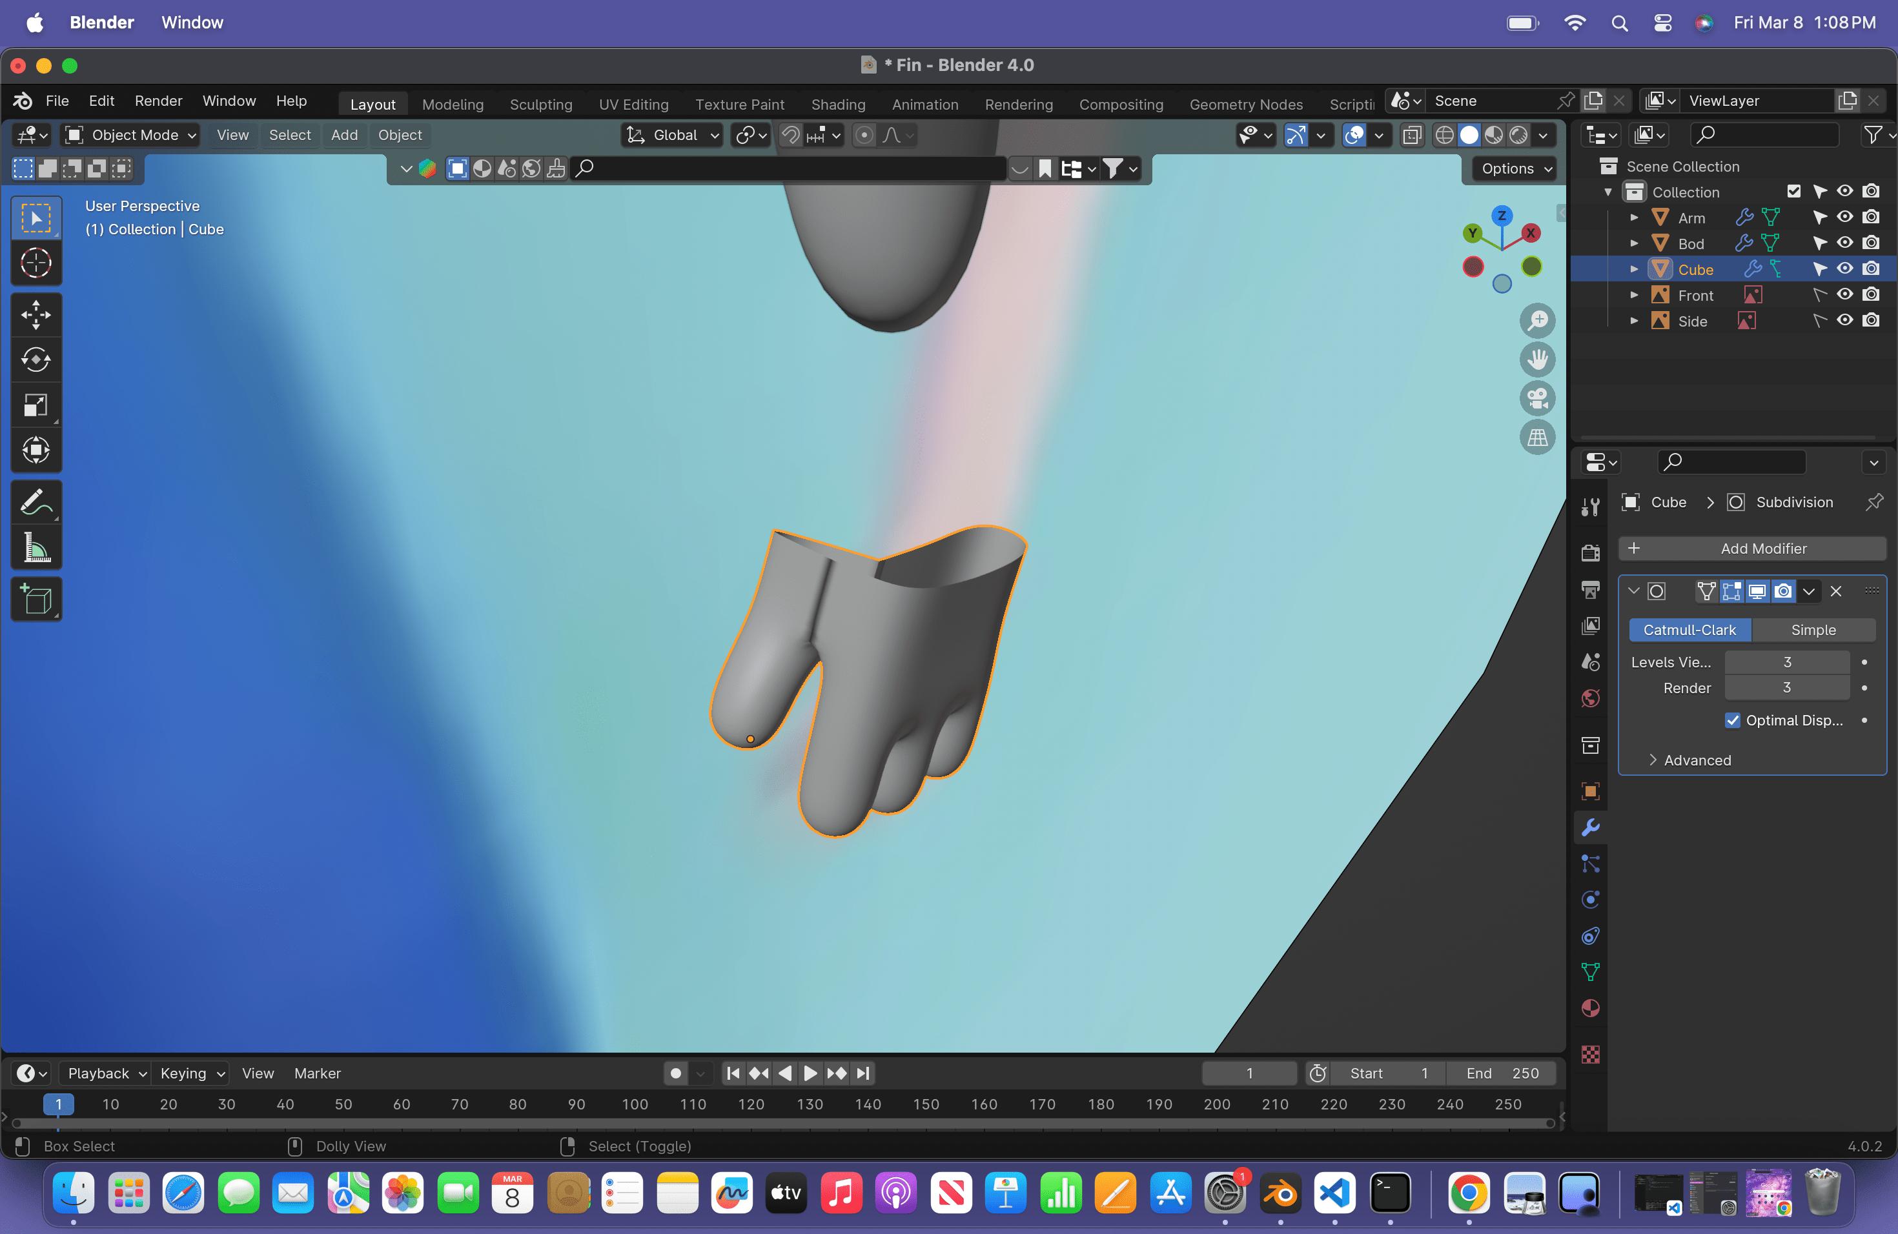The width and height of the screenshot is (1898, 1234).
Task: Switch to Modeling workspace tab
Action: 452,105
